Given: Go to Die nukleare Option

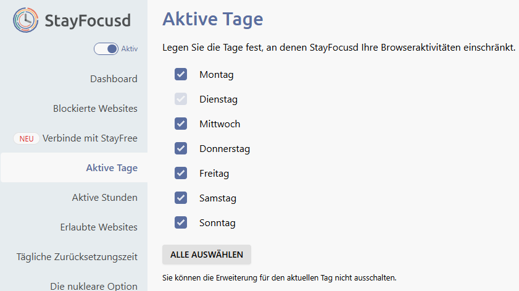Looking at the screenshot, I should pyautogui.click(x=94, y=286).
